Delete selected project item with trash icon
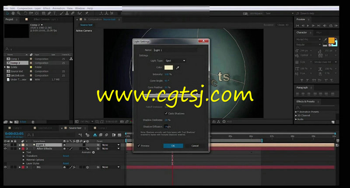 [33, 122]
